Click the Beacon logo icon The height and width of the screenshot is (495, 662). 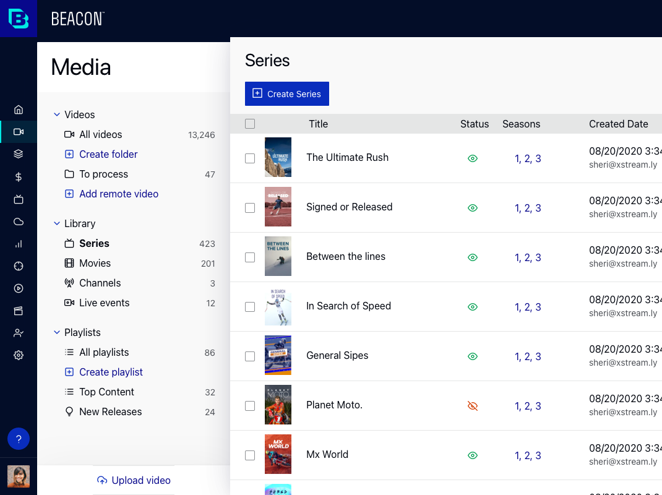[x=19, y=19]
